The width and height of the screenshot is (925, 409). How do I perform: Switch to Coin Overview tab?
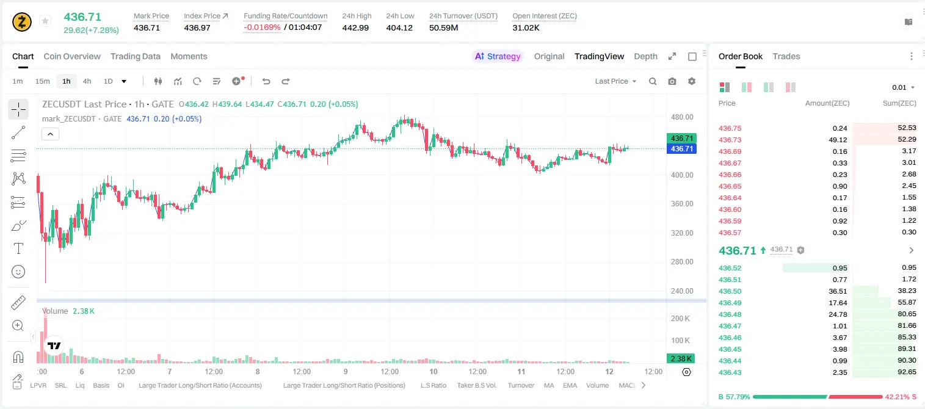72,56
